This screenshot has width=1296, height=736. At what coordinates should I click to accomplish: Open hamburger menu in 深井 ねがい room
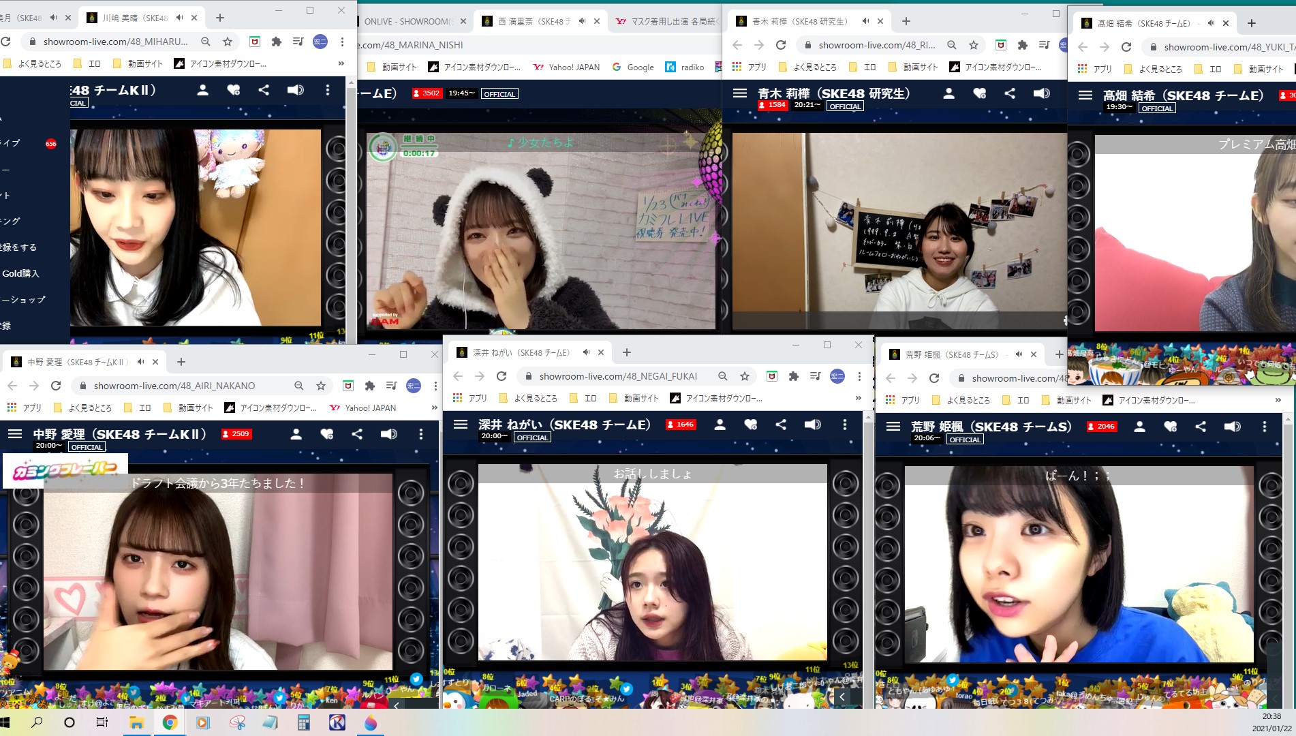[461, 425]
